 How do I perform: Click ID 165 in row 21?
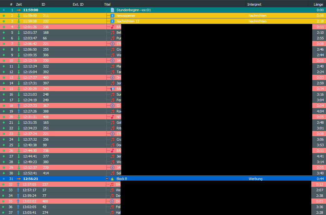click(46, 122)
